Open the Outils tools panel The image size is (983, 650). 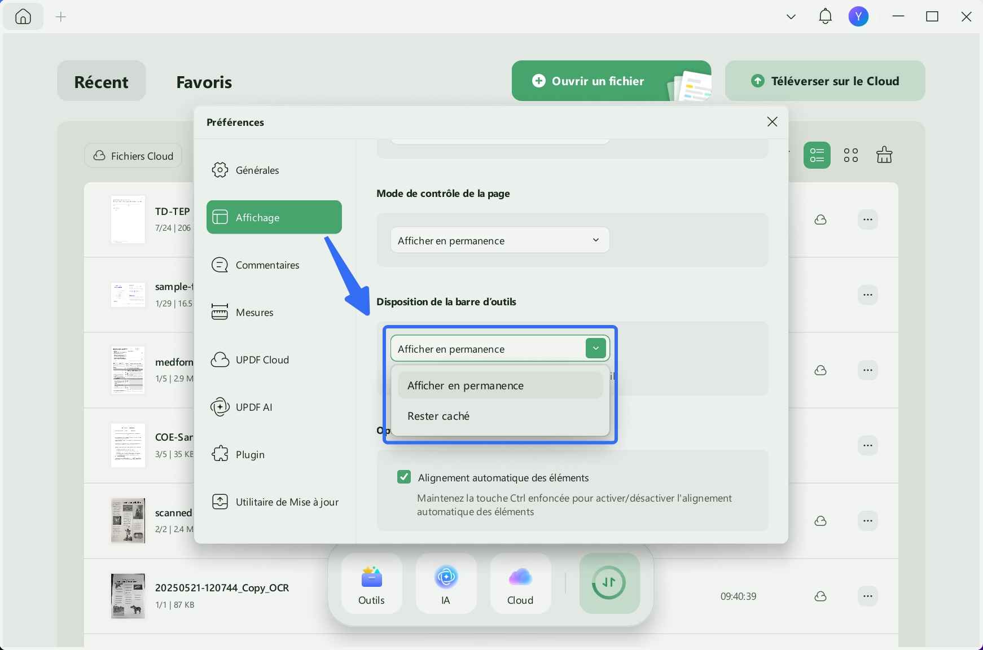371,583
